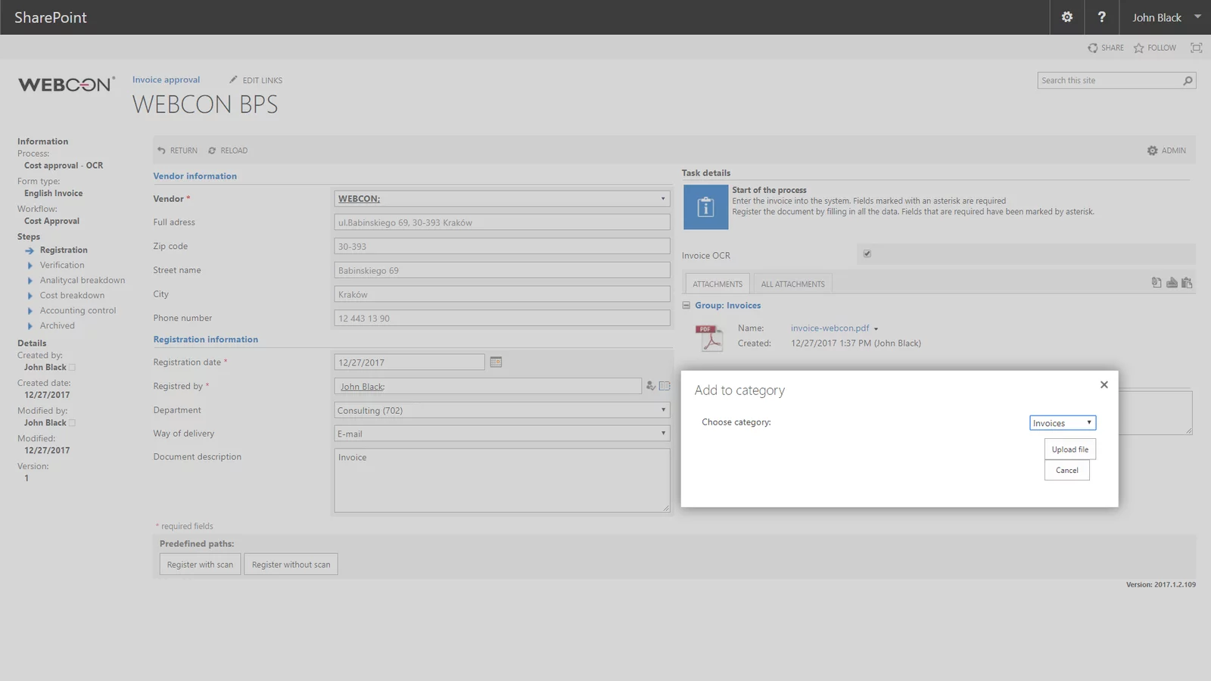Switch to the All Attachments tab
This screenshot has height=681, width=1211.
click(792, 284)
